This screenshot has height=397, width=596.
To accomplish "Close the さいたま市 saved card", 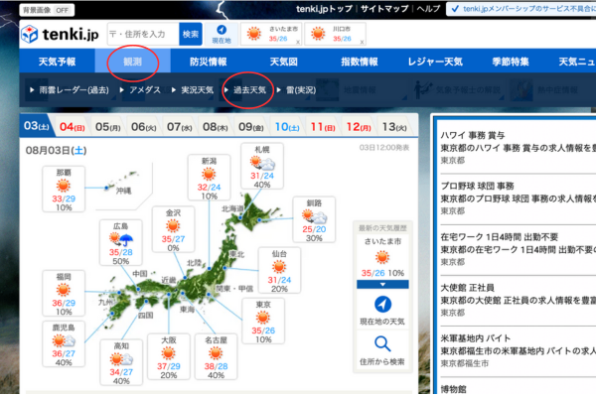I will 298,42.
